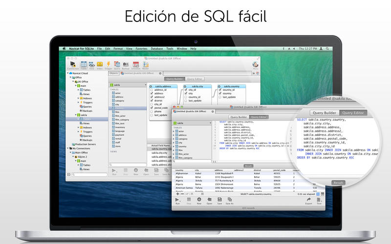
Task: Open the Favorites menu
Action: coord(141,49)
